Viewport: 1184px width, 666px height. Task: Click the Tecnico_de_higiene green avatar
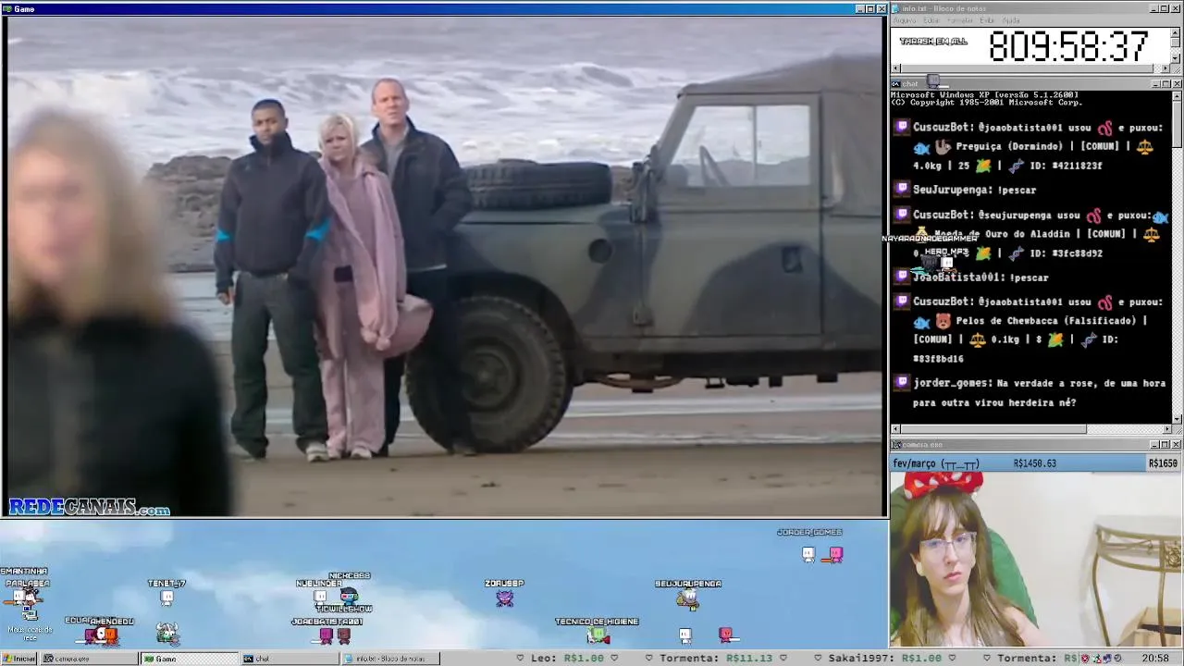598,635
